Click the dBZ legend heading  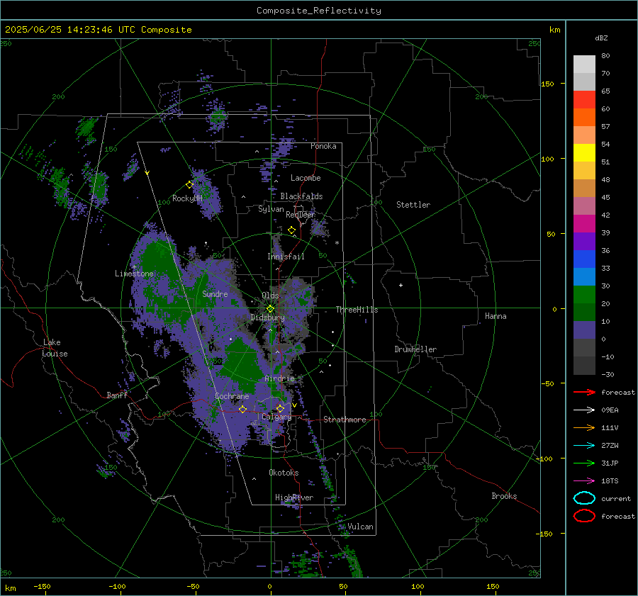pos(601,38)
